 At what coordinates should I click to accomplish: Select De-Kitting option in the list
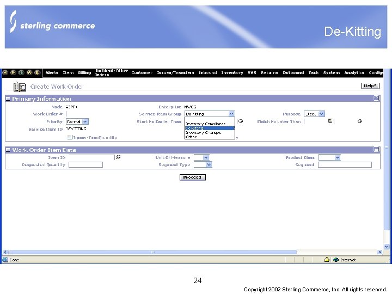[x=210, y=128]
